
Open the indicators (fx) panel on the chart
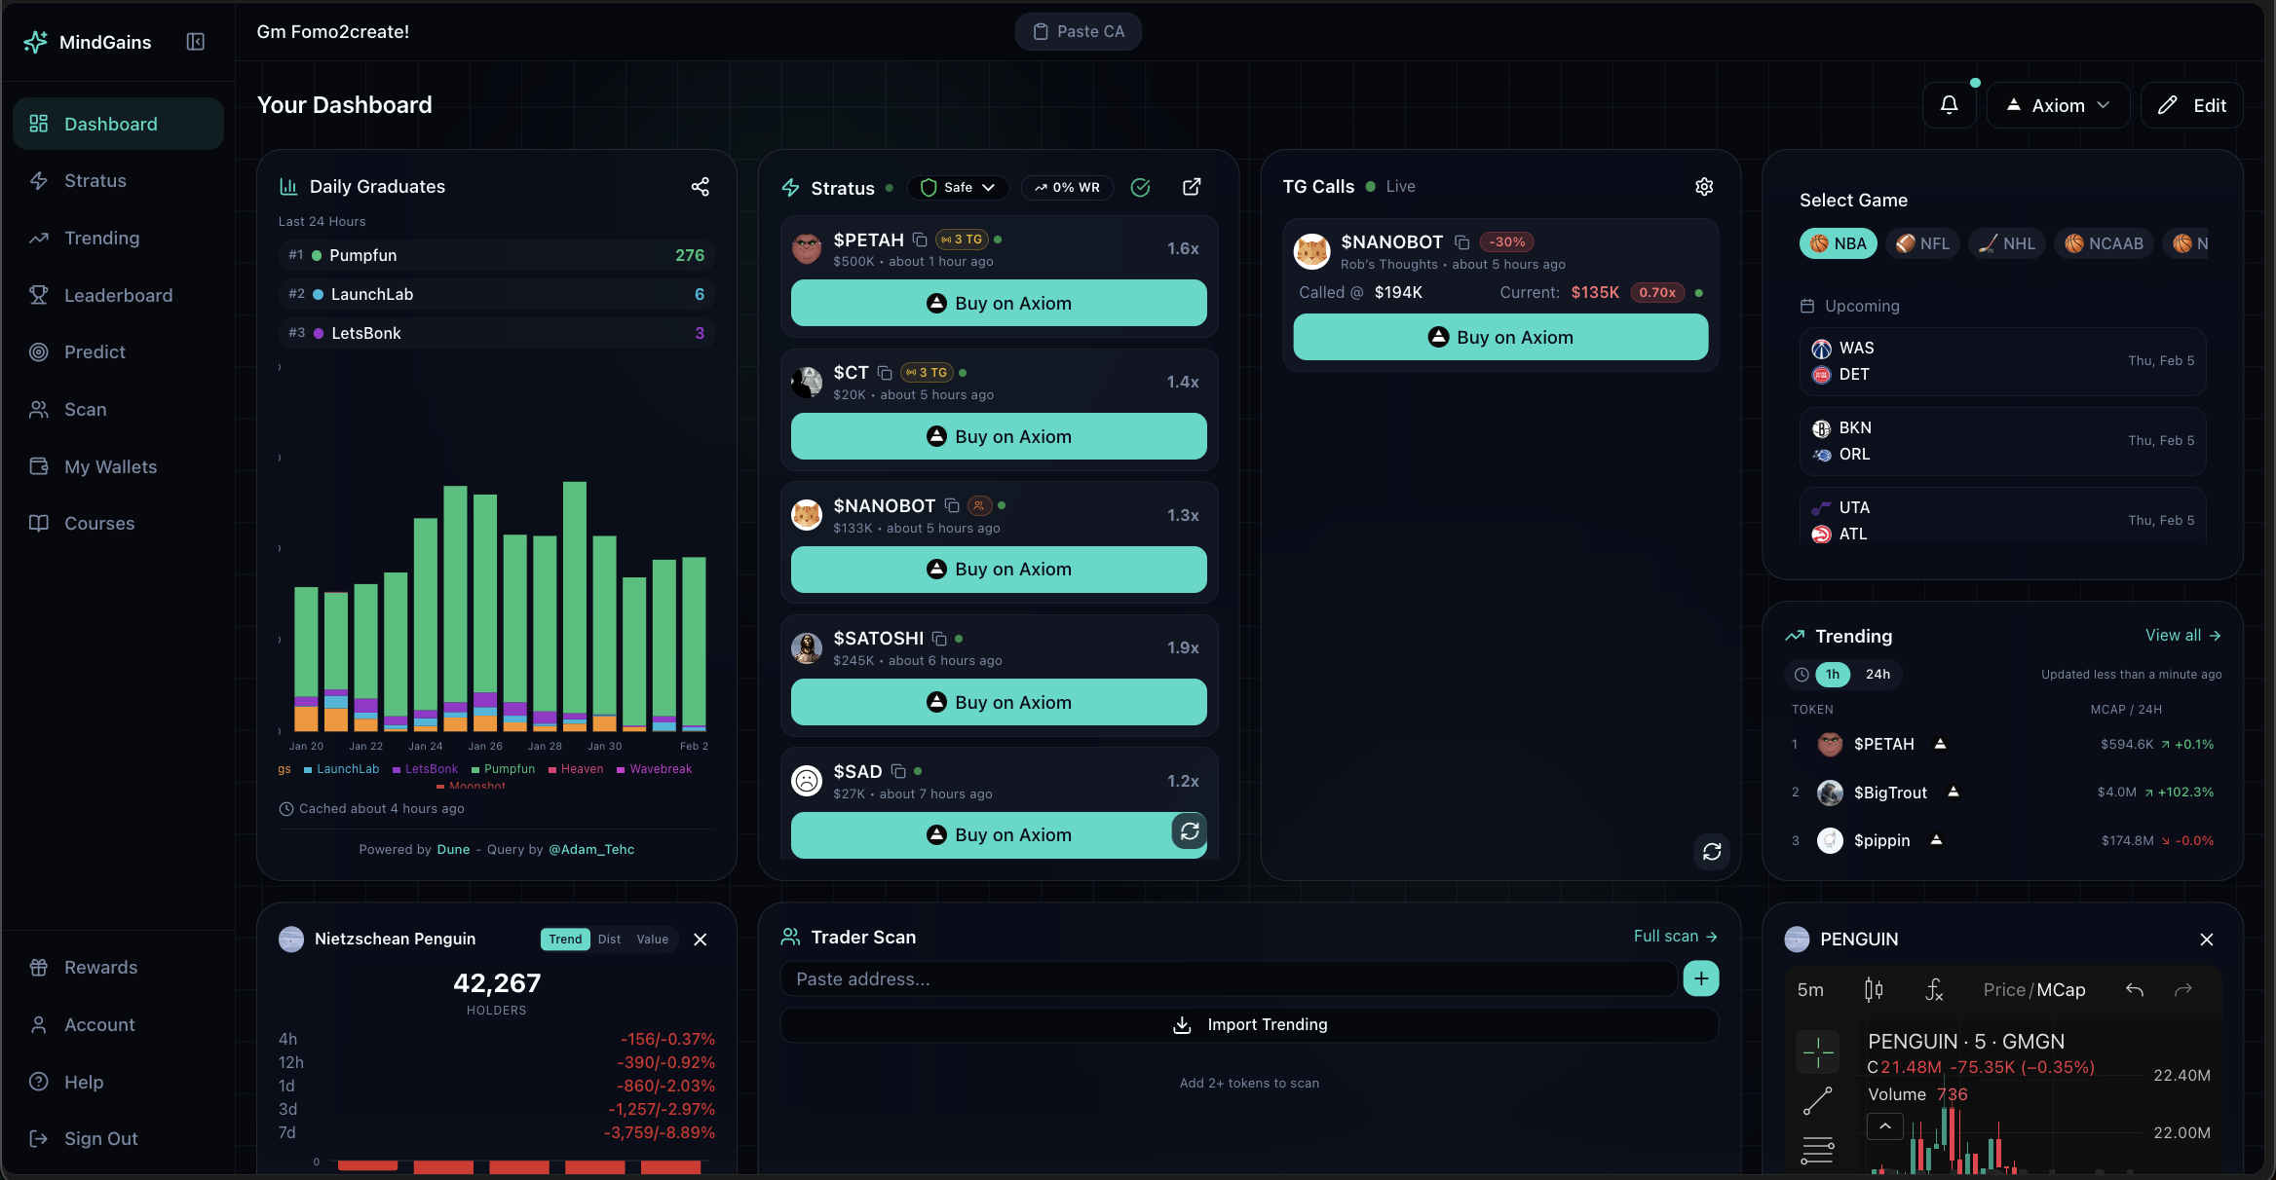pyautogui.click(x=1934, y=989)
